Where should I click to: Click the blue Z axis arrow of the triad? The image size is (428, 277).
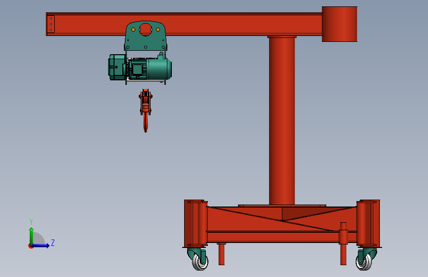[40, 245]
